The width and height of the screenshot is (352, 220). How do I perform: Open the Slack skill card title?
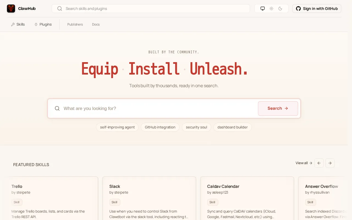click(115, 186)
